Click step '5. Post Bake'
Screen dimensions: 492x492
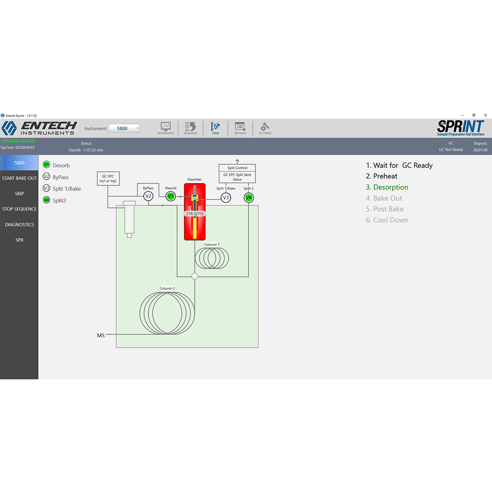385,209
